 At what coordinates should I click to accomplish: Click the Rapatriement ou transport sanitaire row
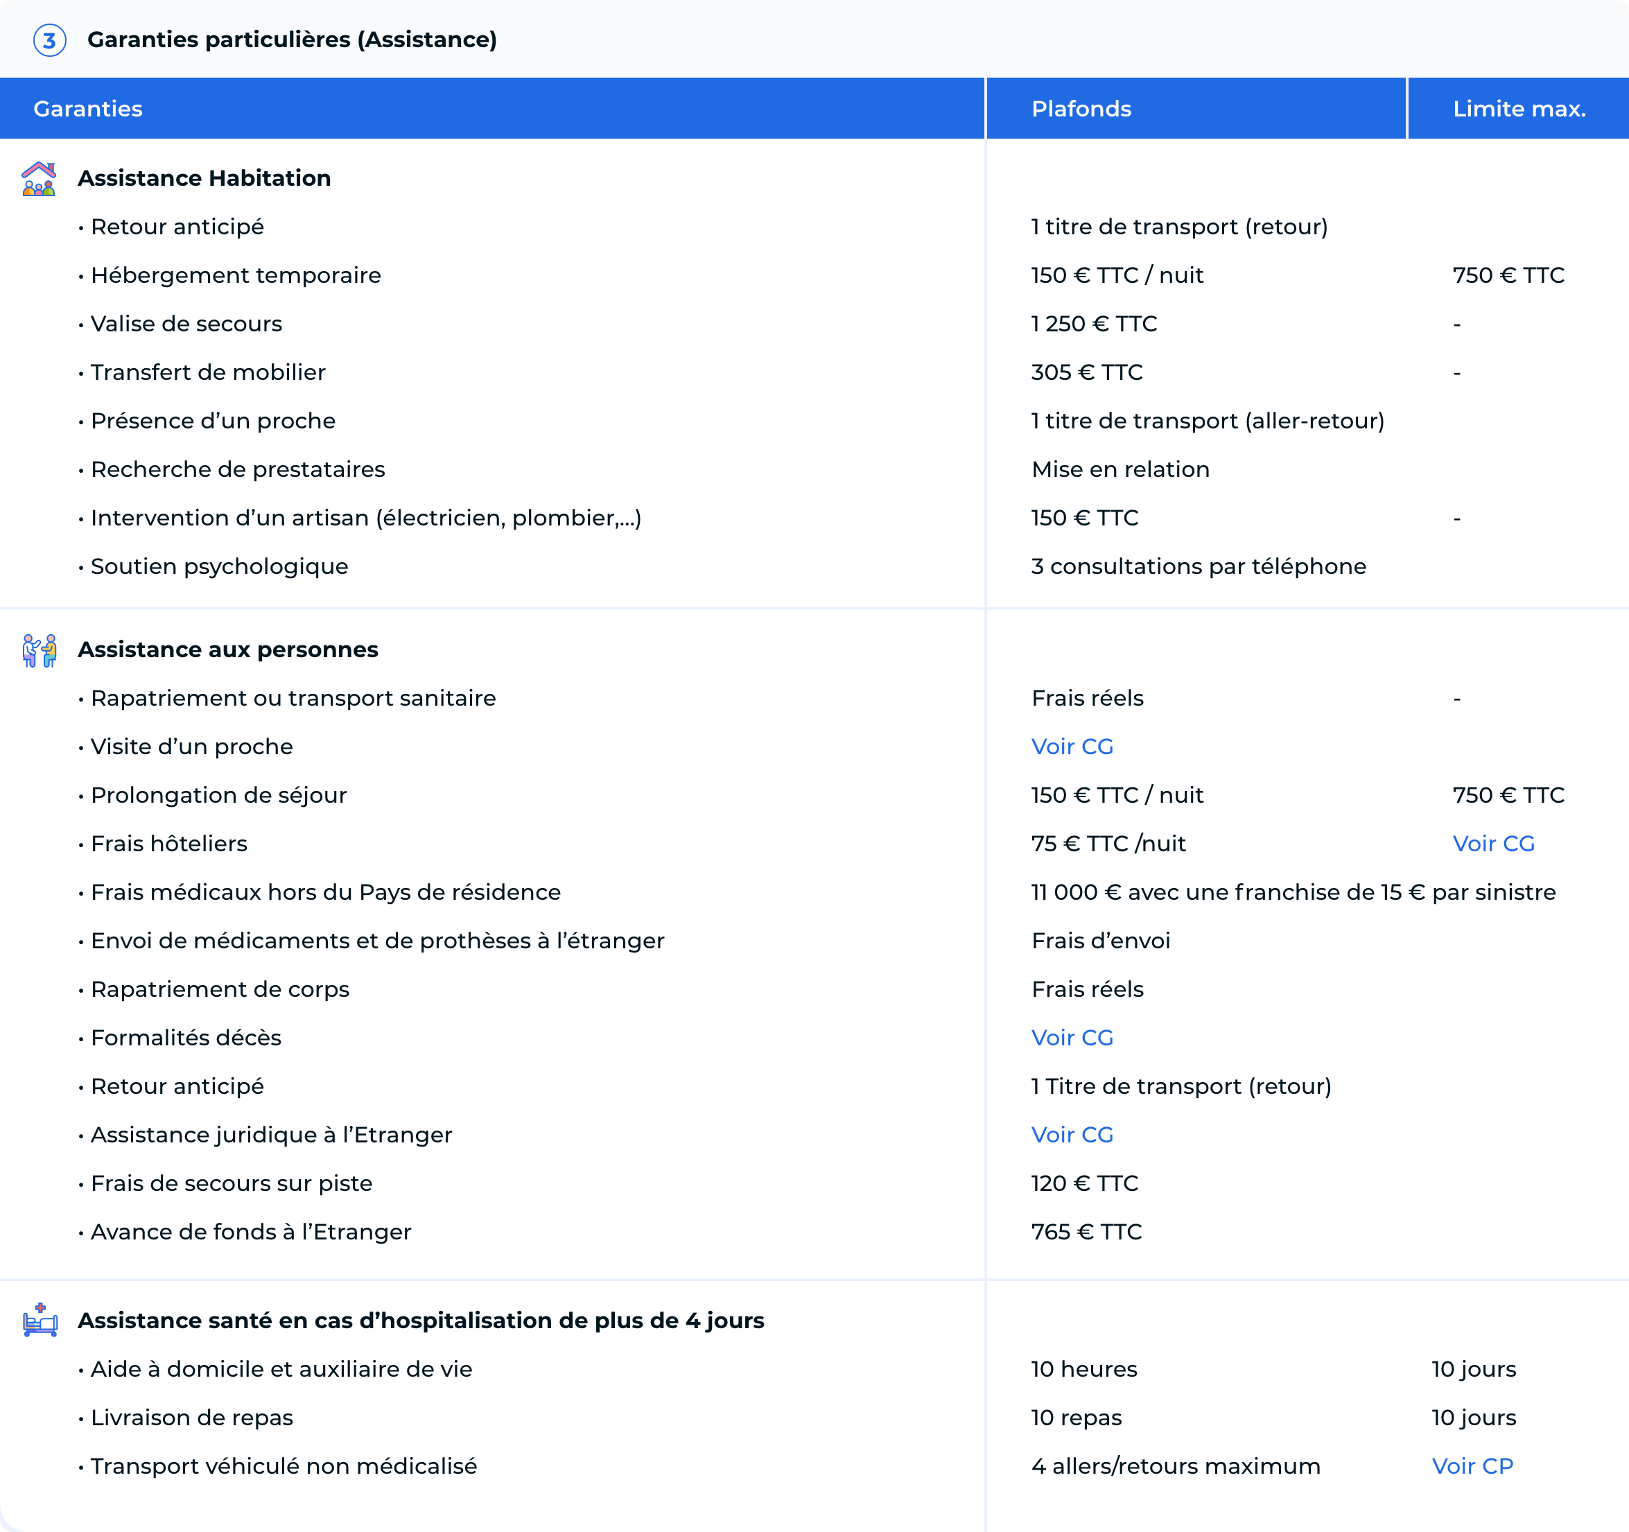[293, 698]
